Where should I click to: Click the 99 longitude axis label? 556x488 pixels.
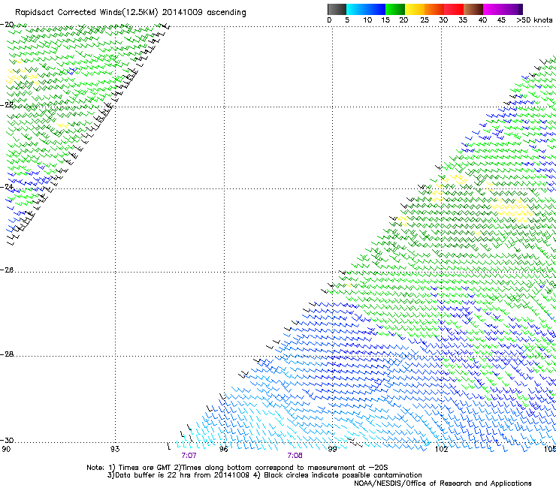point(332,449)
